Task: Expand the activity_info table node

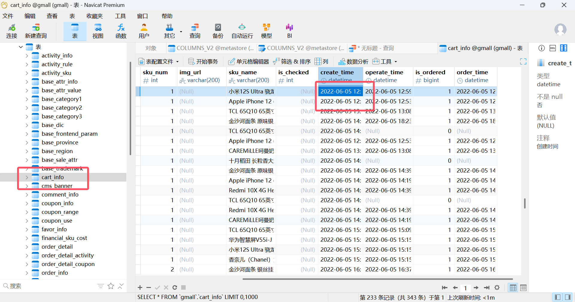Action: pos(27,56)
